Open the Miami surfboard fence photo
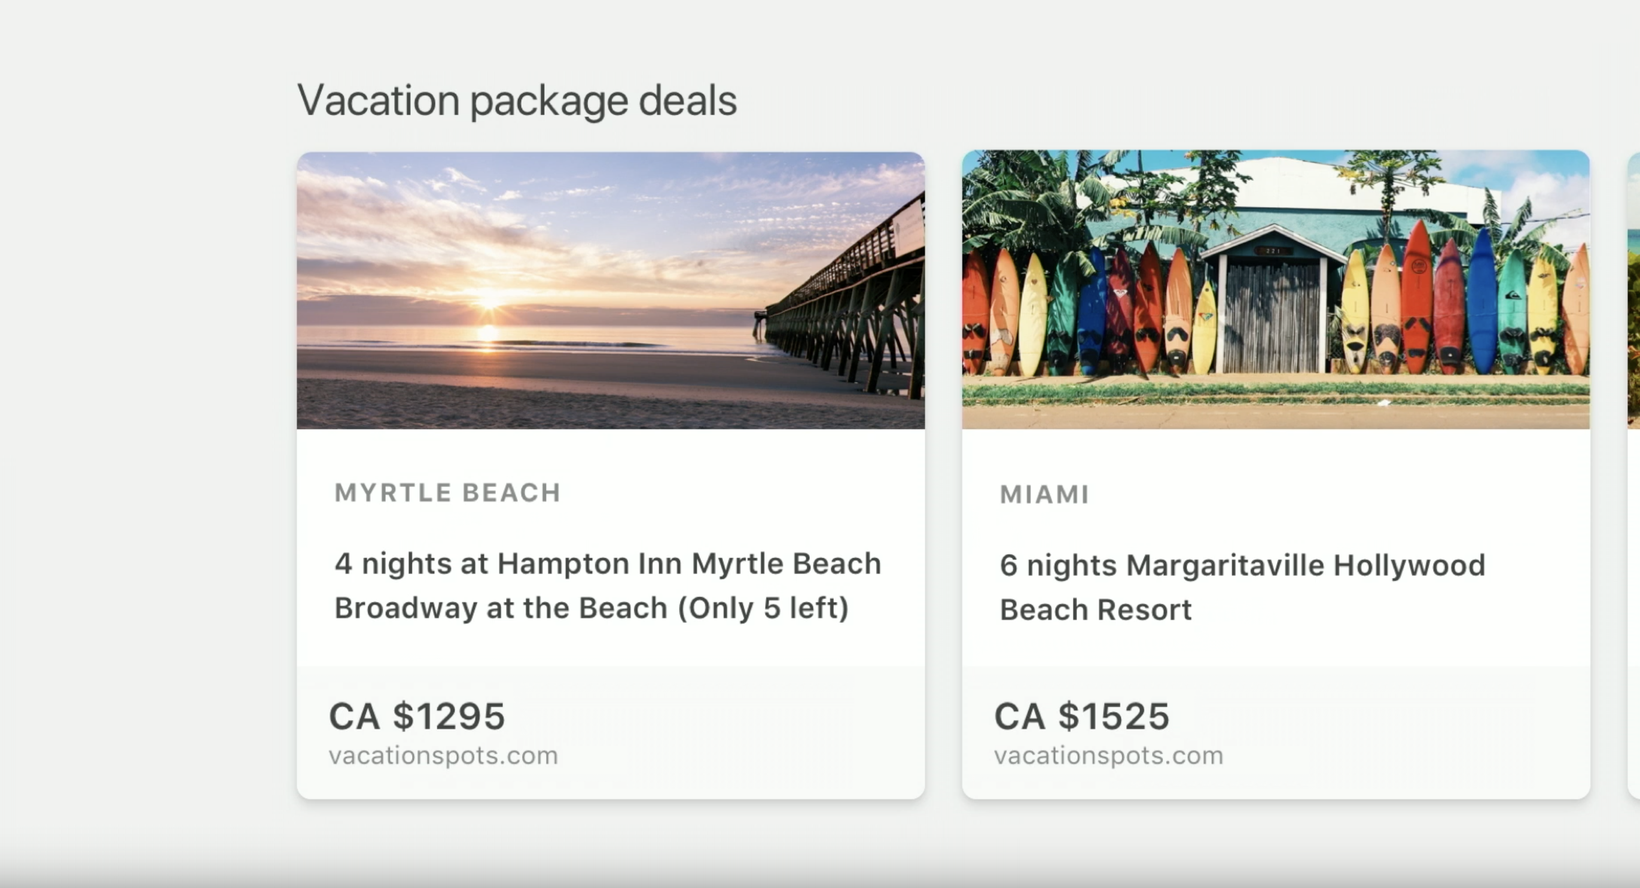This screenshot has height=888, width=1640. coord(1275,290)
